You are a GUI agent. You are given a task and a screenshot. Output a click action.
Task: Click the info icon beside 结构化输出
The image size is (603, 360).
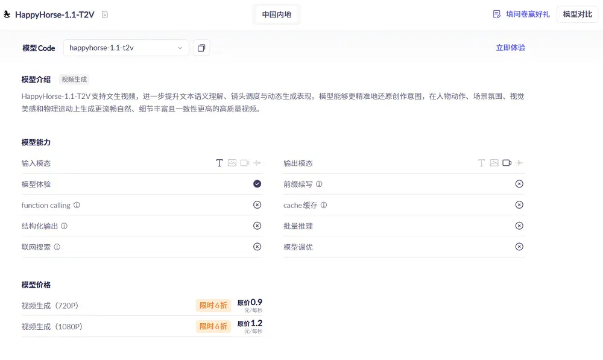pos(65,226)
